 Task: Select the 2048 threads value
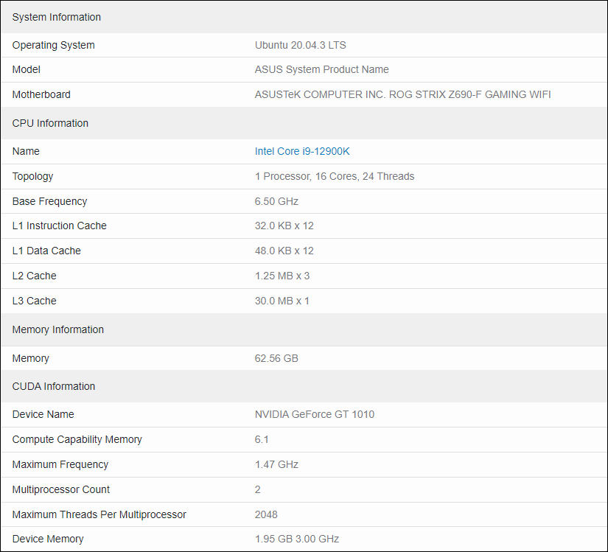[x=266, y=514]
